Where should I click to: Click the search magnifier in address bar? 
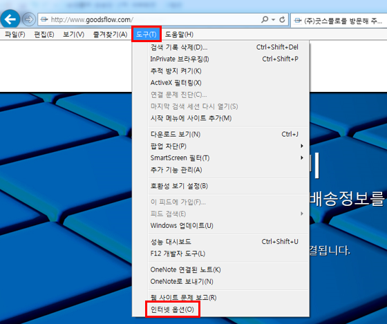[265, 19]
